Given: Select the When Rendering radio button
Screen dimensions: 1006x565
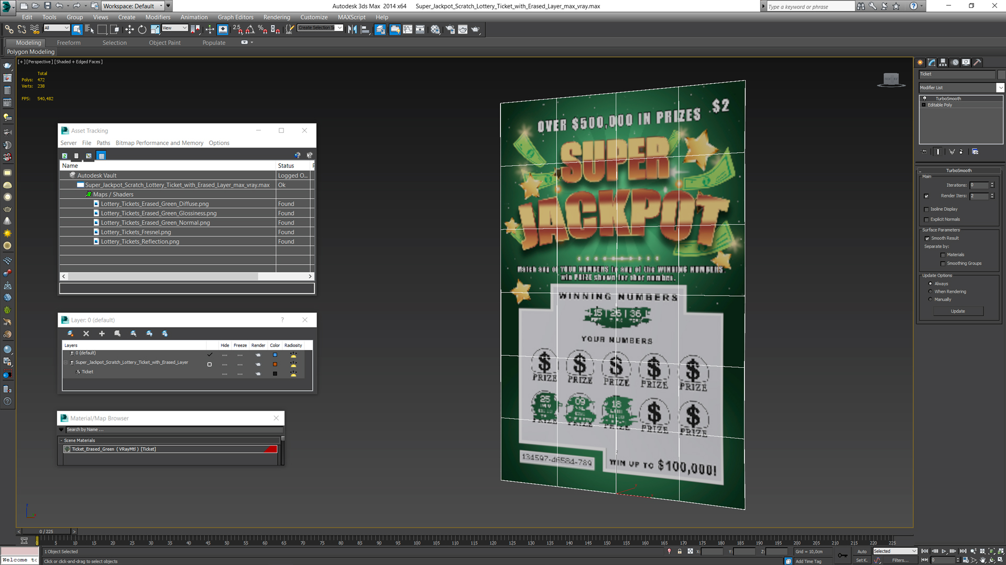Looking at the screenshot, I should click(931, 292).
